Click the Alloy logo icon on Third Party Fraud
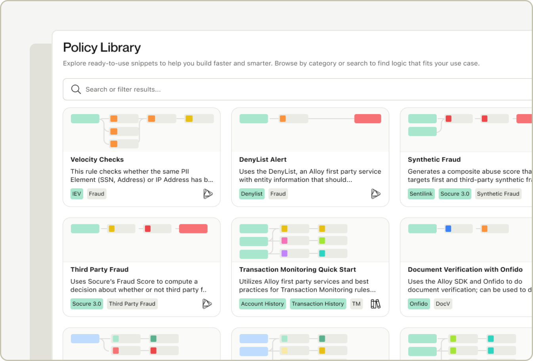This screenshot has width=533, height=361. coord(207,304)
